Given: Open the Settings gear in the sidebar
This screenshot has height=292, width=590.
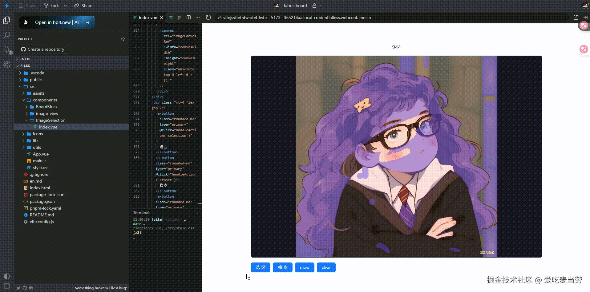Looking at the screenshot, I should click(7, 65).
